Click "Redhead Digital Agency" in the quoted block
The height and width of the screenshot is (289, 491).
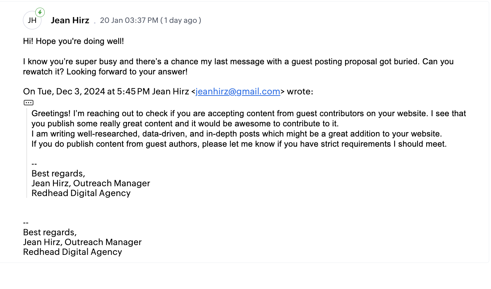[x=81, y=193]
